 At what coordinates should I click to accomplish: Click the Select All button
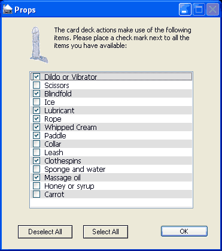(105, 232)
